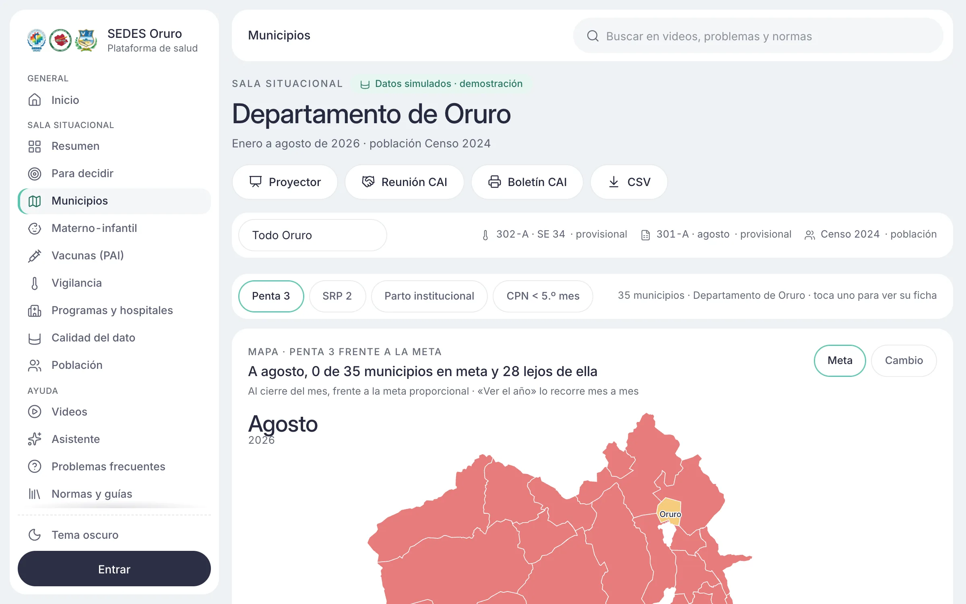Open Problemas frecuentes help

click(114, 466)
